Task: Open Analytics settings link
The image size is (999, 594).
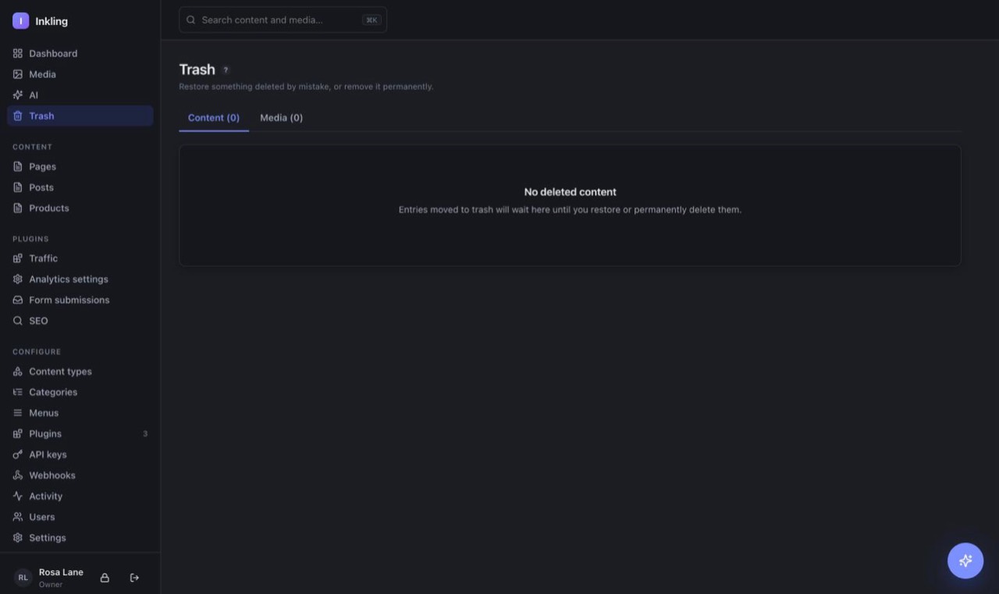Action: tap(80, 279)
